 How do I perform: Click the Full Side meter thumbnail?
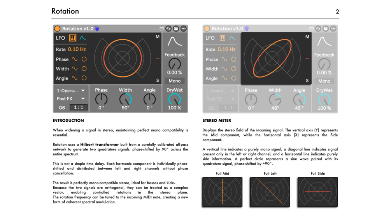(317, 192)
